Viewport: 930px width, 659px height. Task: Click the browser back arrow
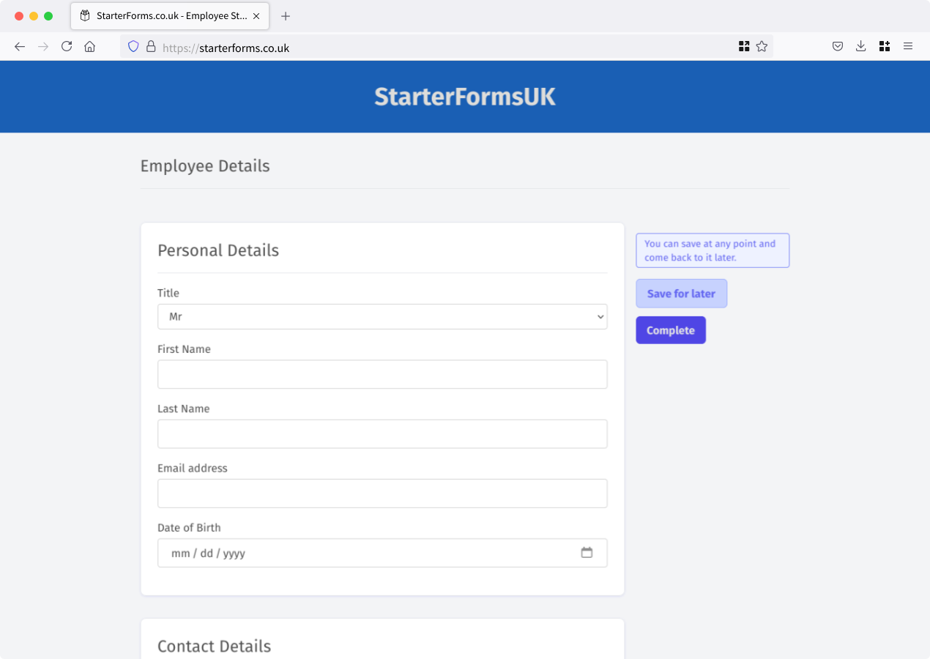20,47
